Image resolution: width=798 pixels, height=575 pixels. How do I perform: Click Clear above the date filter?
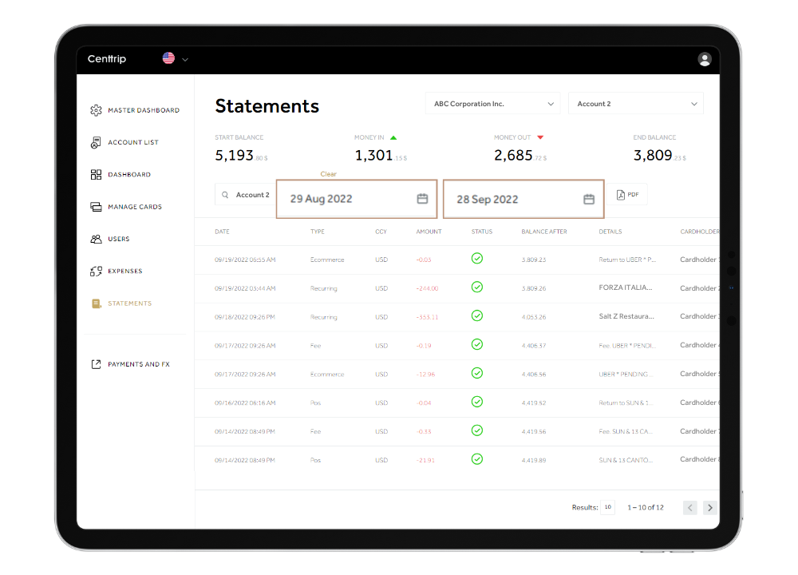[328, 174]
